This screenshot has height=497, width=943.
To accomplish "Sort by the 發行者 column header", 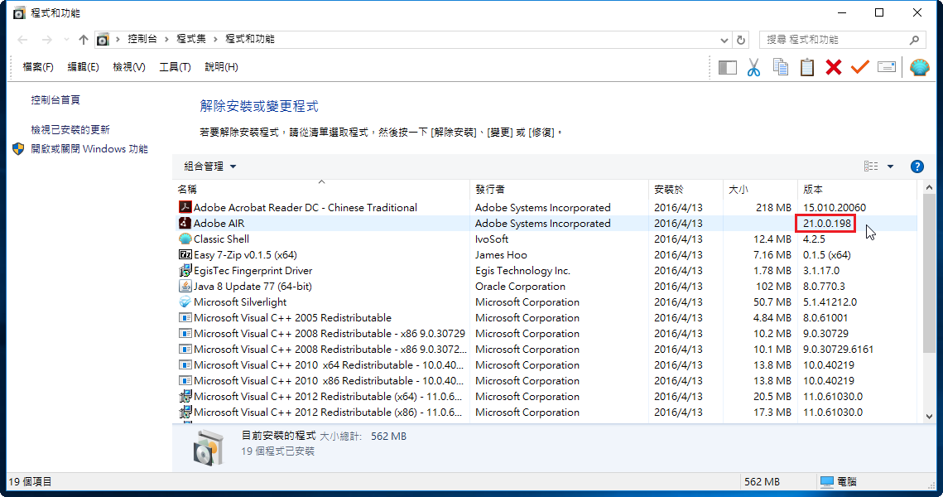I will tap(559, 189).
